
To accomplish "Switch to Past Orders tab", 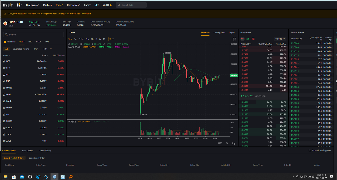I will tap(27, 150).
